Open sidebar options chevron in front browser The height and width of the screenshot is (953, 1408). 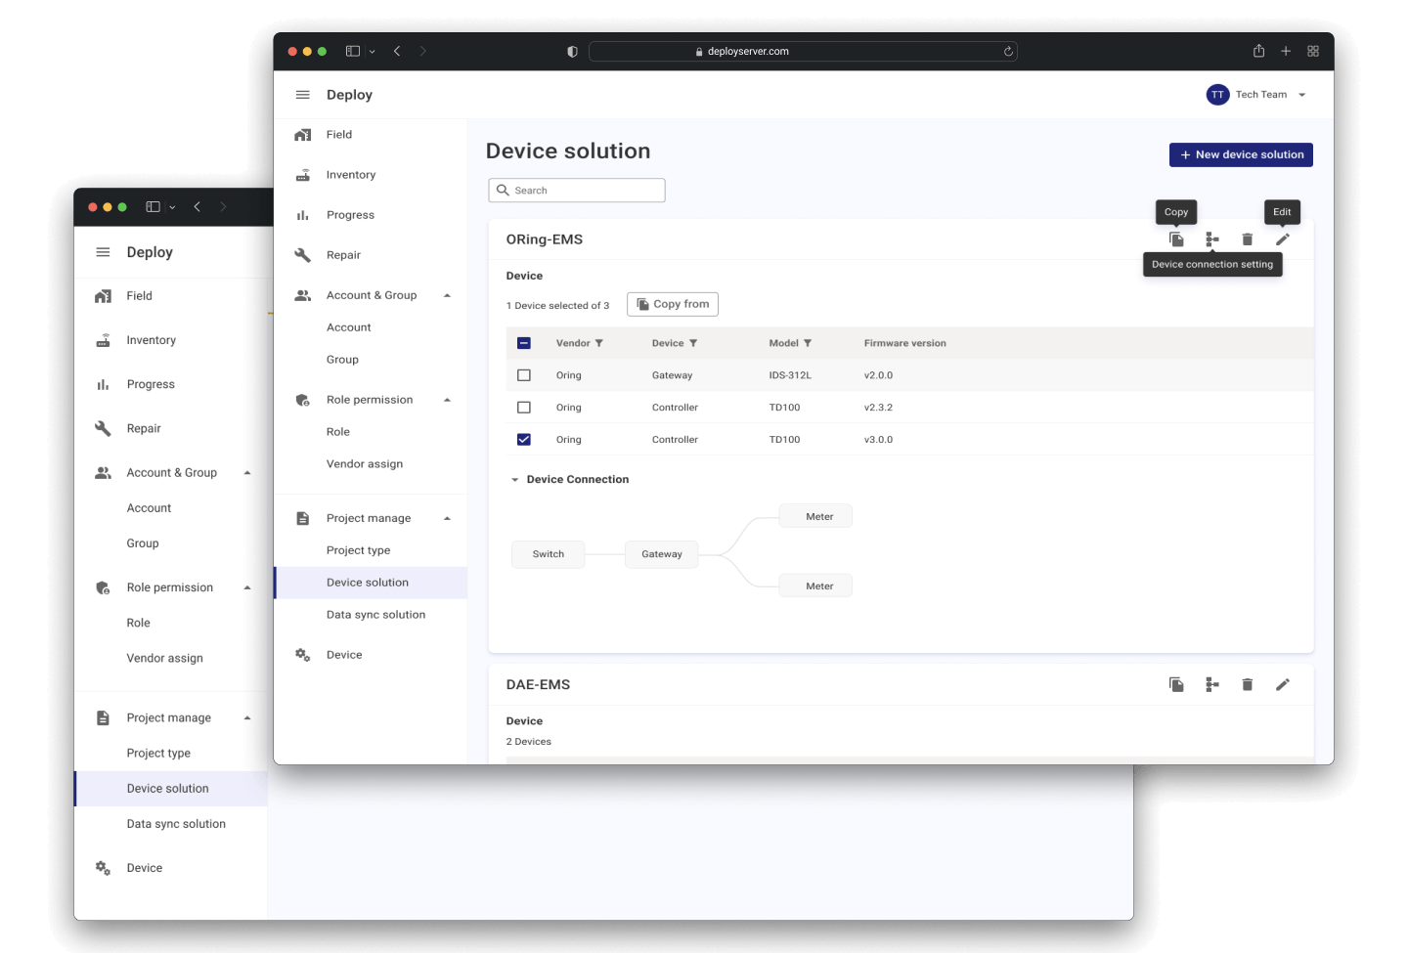(372, 52)
